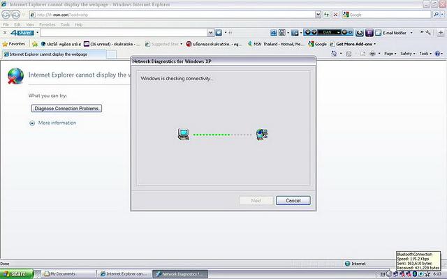Open a new blank tab
447x279 pixels.
coord(112,54)
